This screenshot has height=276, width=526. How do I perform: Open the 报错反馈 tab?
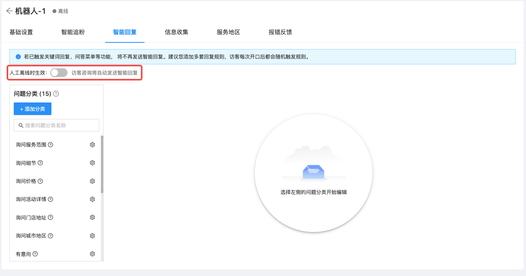tap(280, 32)
